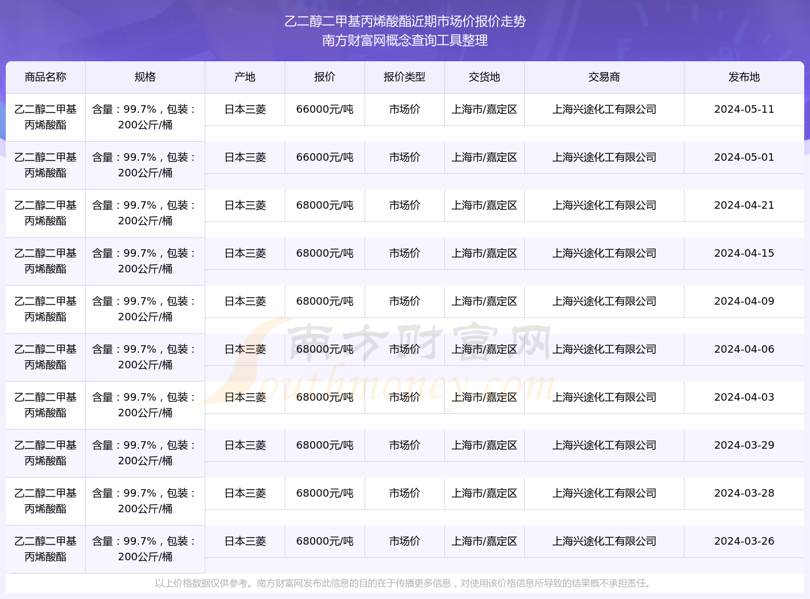Click 上海市/嘉定区 in the 2024-04-09 row
810x599 pixels.
[x=484, y=301]
